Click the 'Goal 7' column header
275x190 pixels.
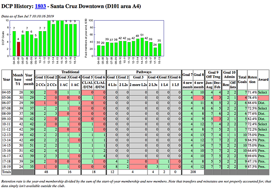pyautogui.click(x=187, y=75)
